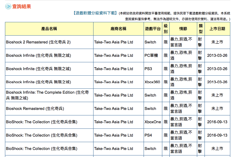Click the 情節 column header
This screenshot has width=235, height=157.
point(183,29)
